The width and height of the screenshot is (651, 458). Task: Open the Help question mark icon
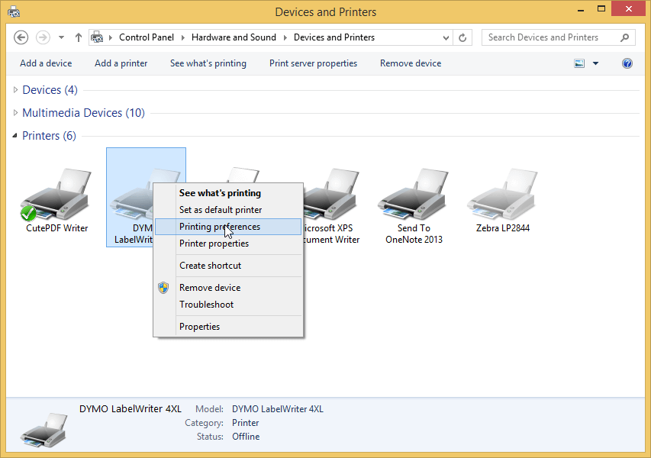[x=627, y=63]
